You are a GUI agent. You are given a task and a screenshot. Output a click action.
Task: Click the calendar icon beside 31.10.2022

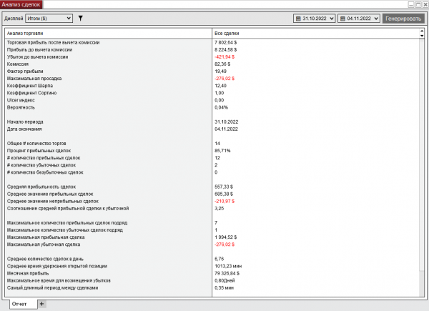click(298, 19)
